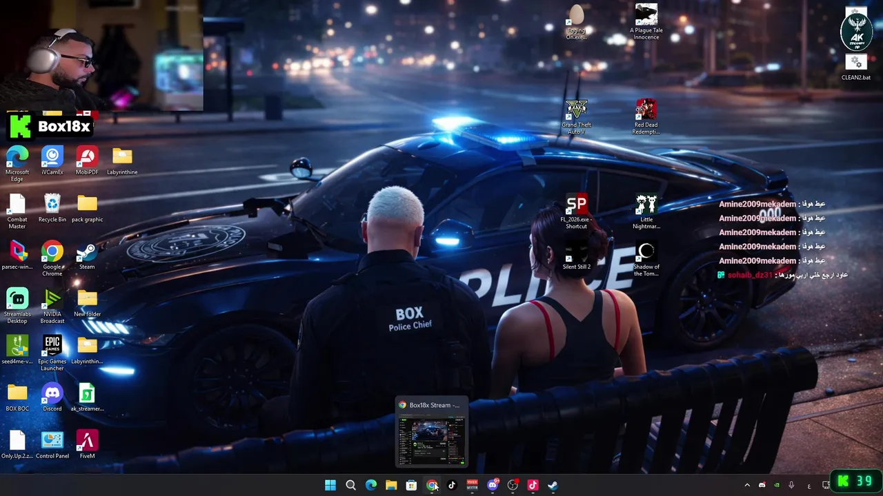This screenshot has width=883, height=496.
Task: Launch the Little Nightmares desktop shortcut
Action: [646, 211]
